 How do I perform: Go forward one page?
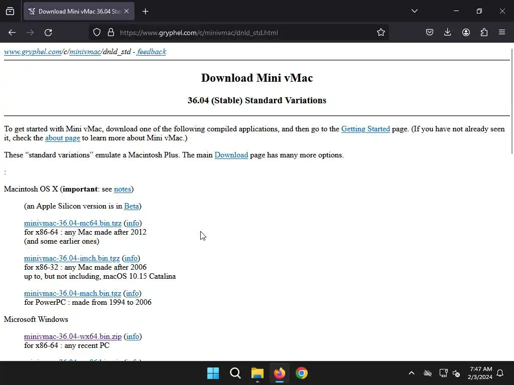[x=30, y=33]
